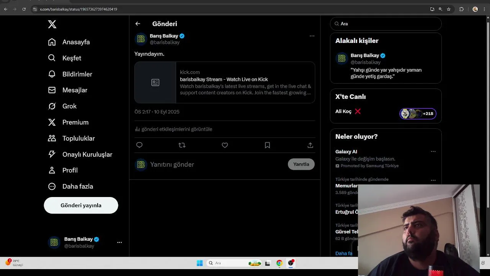490x276 pixels.
Task: Open Topluluklar communities
Action: click(71, 138)
